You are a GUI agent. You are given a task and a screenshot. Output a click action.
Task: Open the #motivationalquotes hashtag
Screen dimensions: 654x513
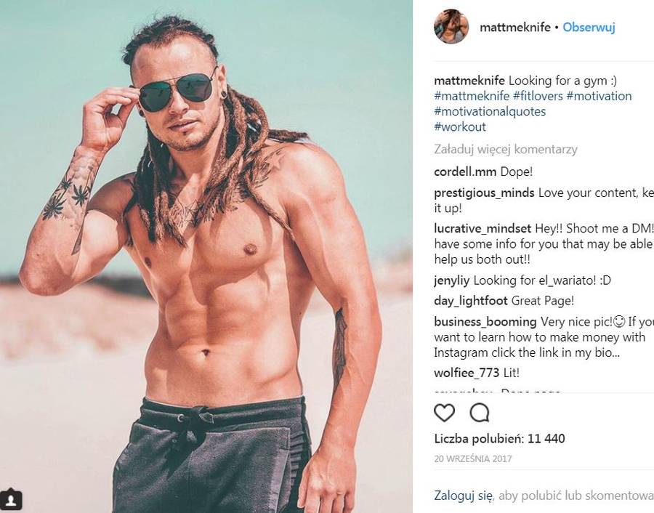(x=490, y=112)
